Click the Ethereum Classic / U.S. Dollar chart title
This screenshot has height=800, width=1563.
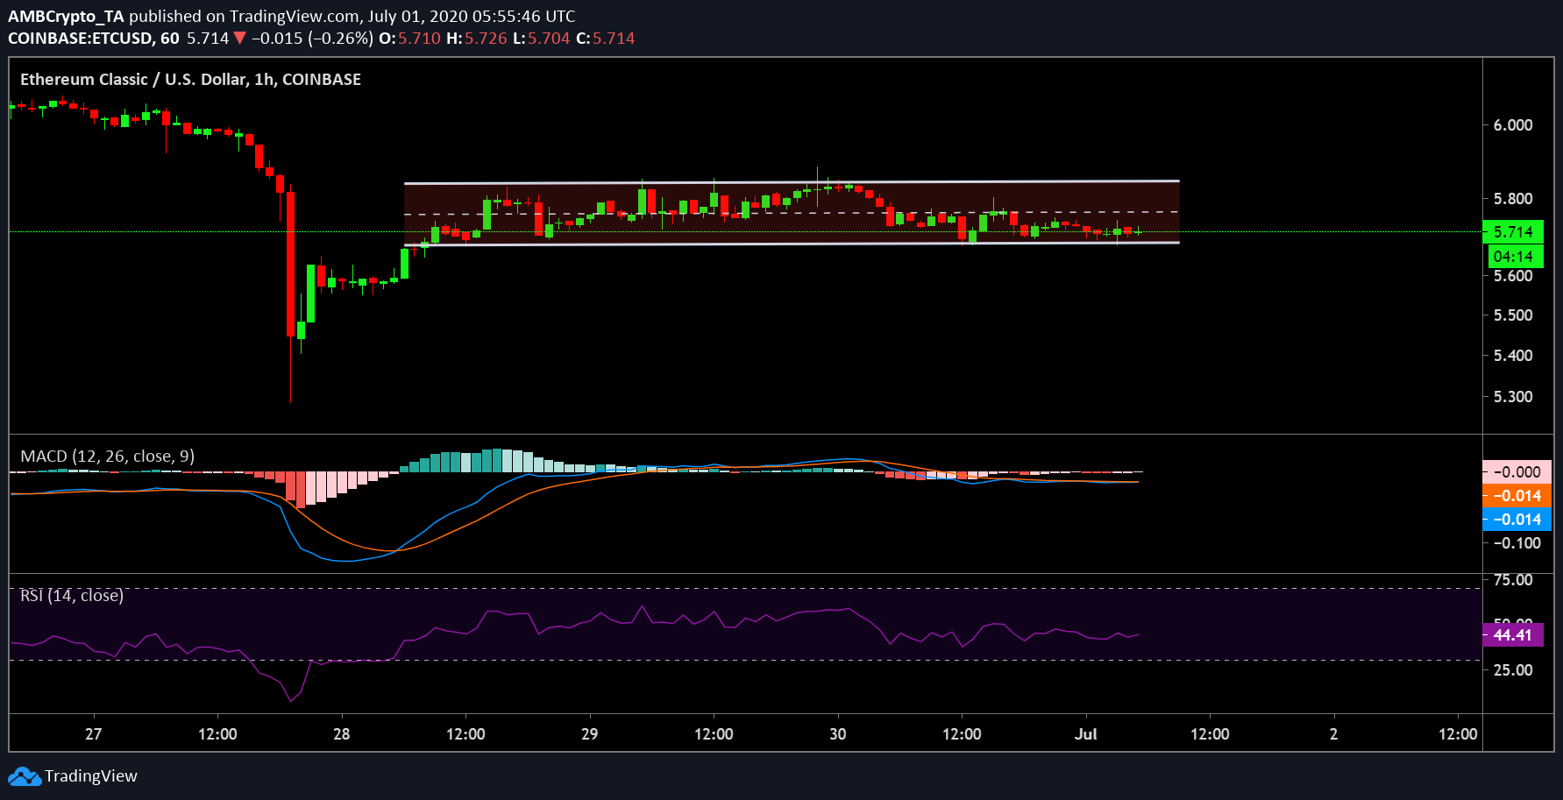pos(190,79)
